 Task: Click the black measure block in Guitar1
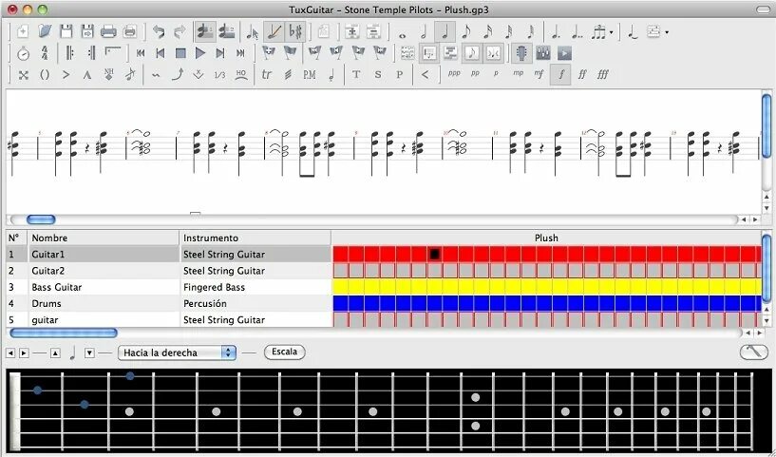(435, 254)
